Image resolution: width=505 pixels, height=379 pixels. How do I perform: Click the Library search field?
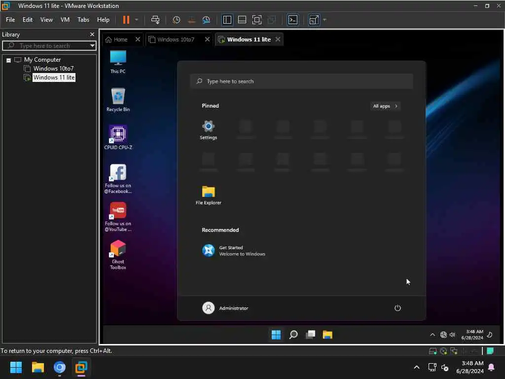click(48, 45)
